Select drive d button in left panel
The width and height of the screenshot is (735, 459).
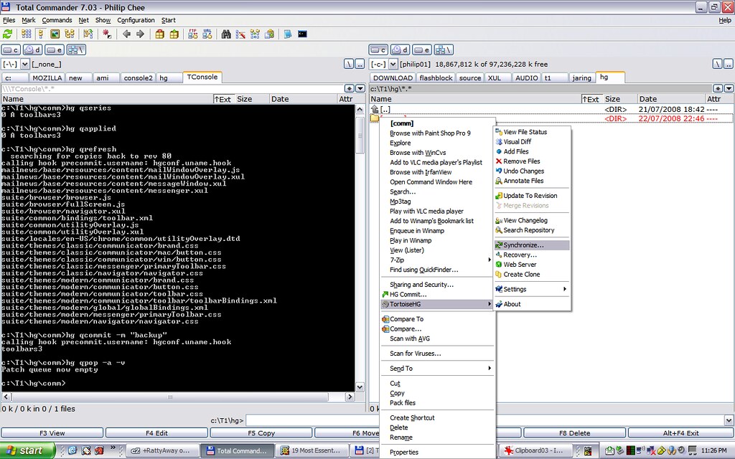click(x=32, y=49)
